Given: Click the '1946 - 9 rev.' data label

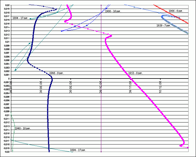Looking at the screenshot, I should (56, 73).
